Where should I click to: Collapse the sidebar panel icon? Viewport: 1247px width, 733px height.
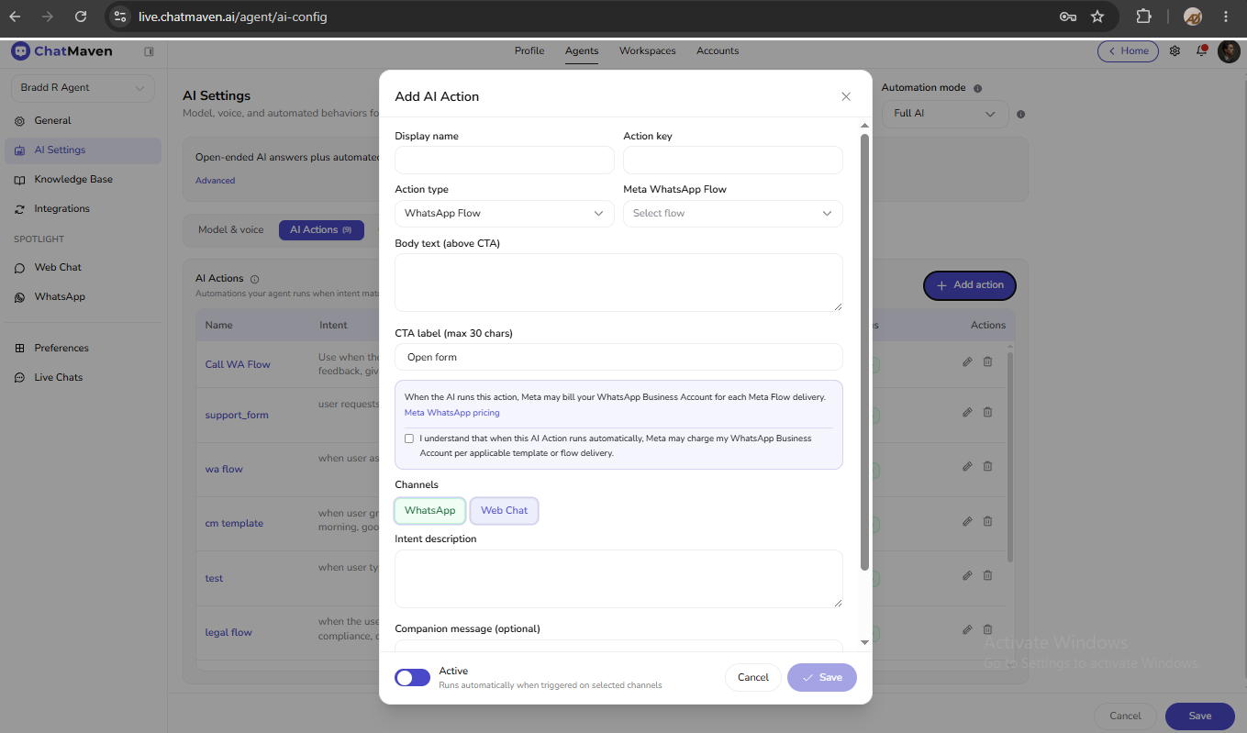[149, 51]
